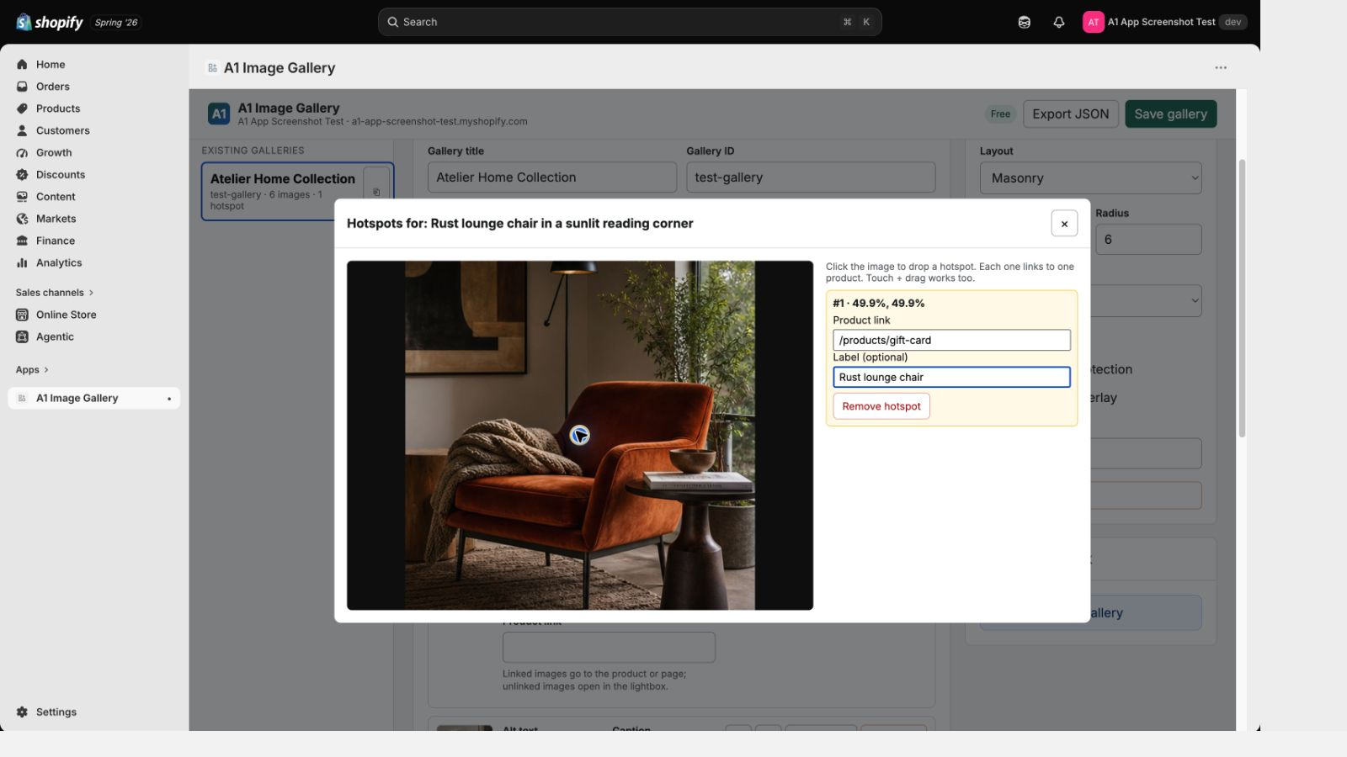
Task: Select A1 Image Gallery app in sidebar
Action: coord(93,399)
